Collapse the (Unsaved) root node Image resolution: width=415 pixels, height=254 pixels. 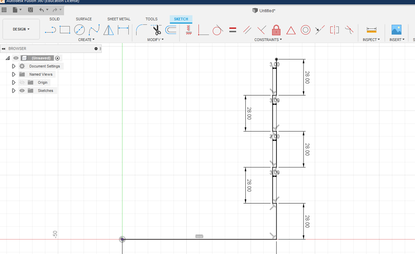point(8,58)
